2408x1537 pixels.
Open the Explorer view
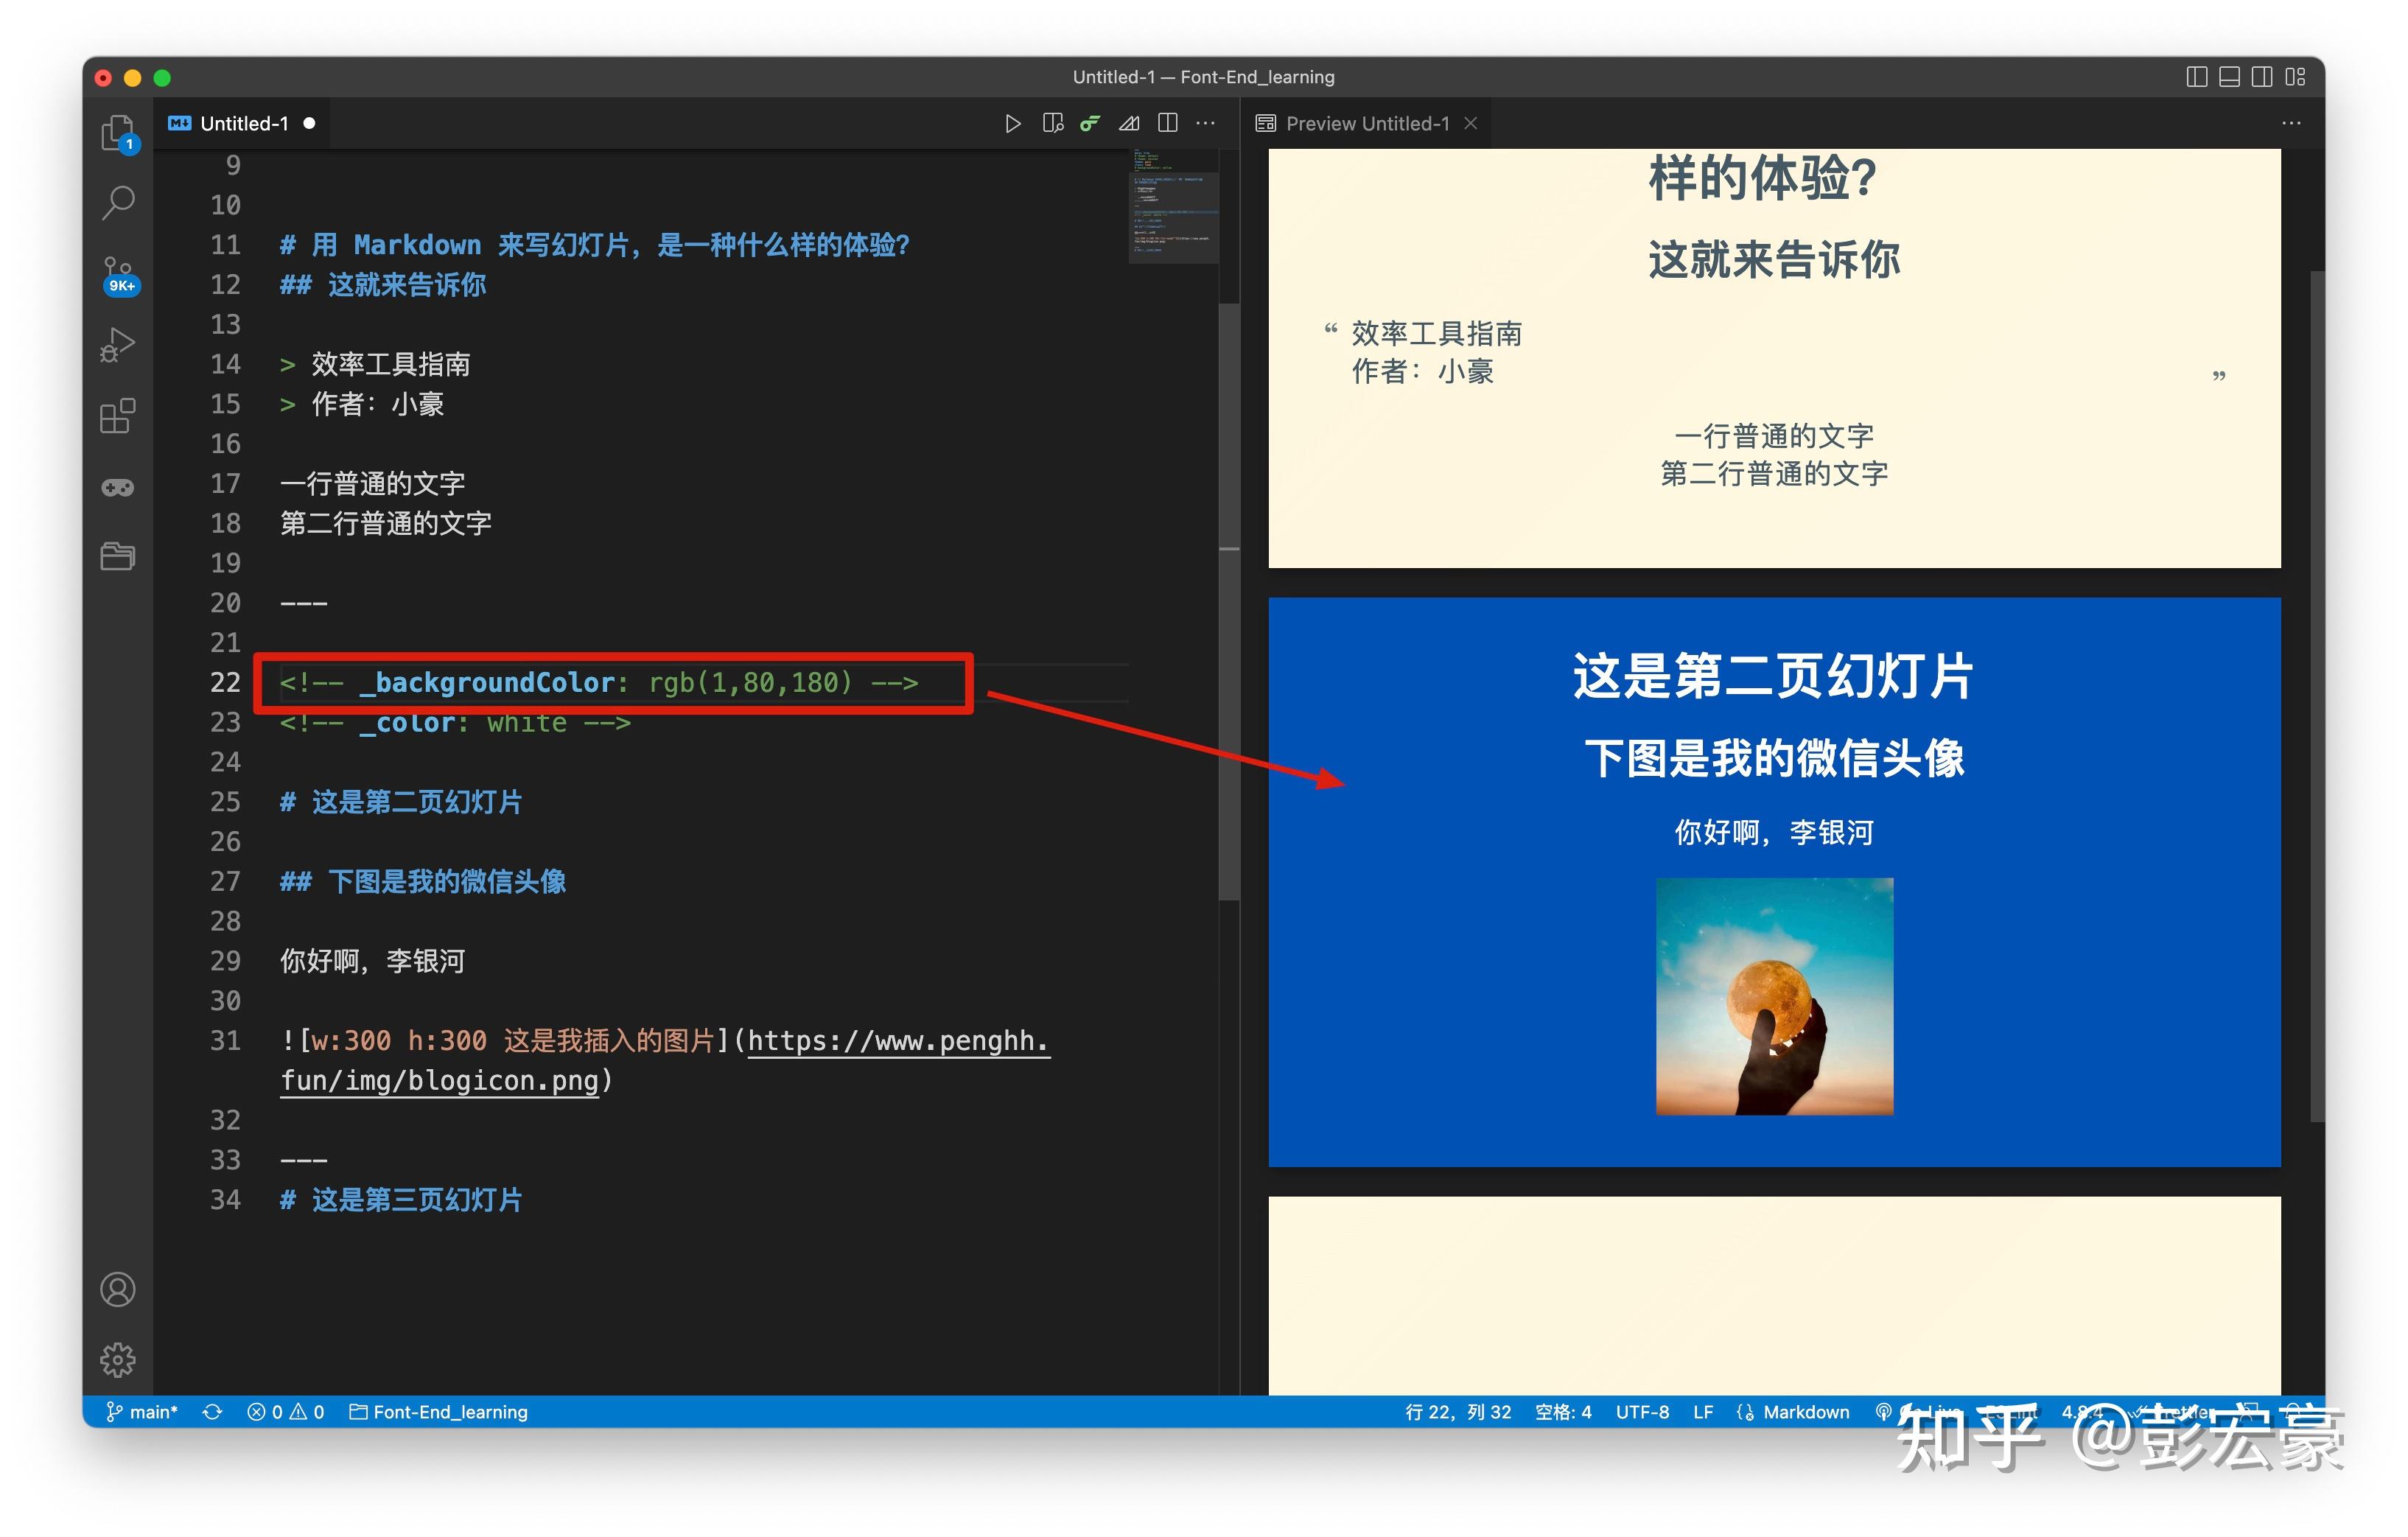click(x=119, y=133)
